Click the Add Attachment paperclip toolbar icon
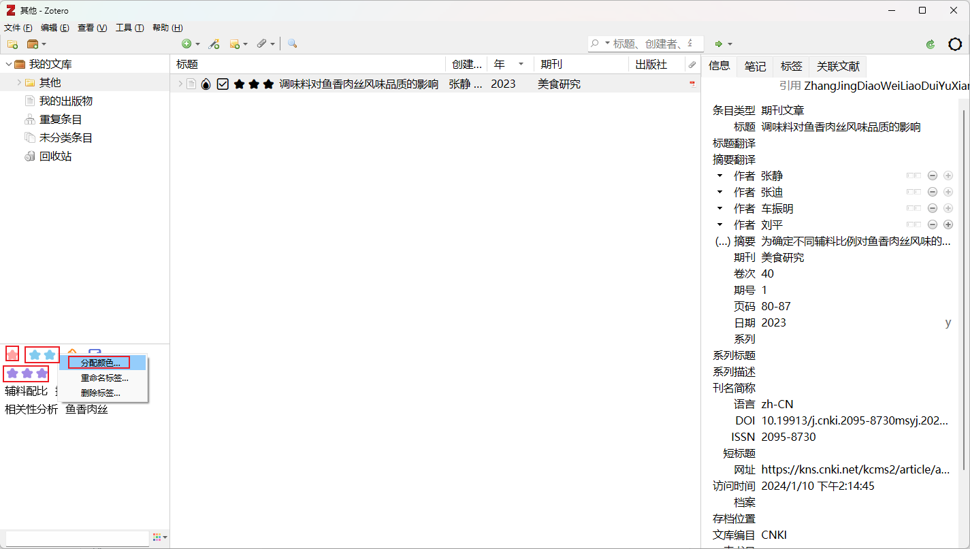 pyautogui.click(x=261, y=44)
